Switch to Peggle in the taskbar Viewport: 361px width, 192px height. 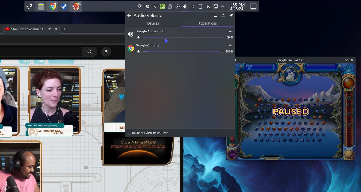point(76,6)
